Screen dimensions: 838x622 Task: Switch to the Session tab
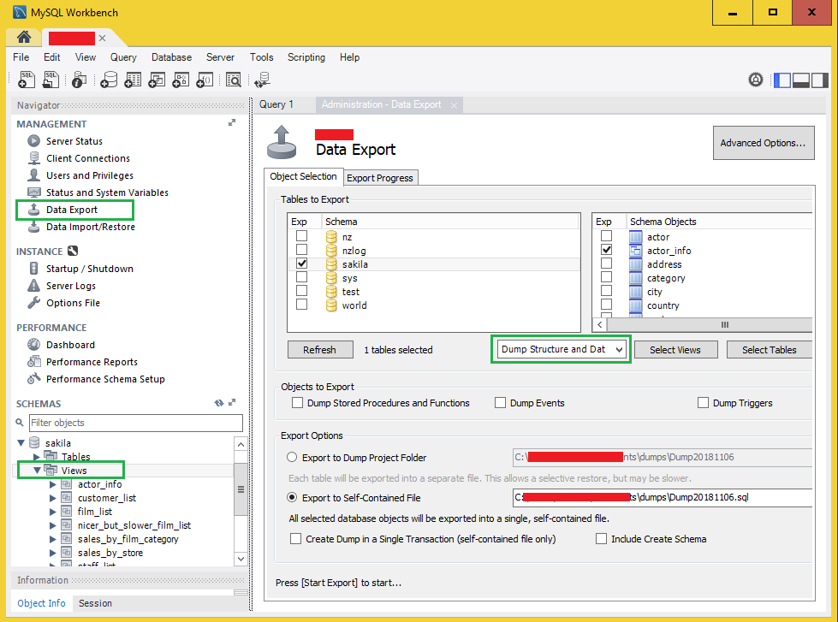coord(95,603)
